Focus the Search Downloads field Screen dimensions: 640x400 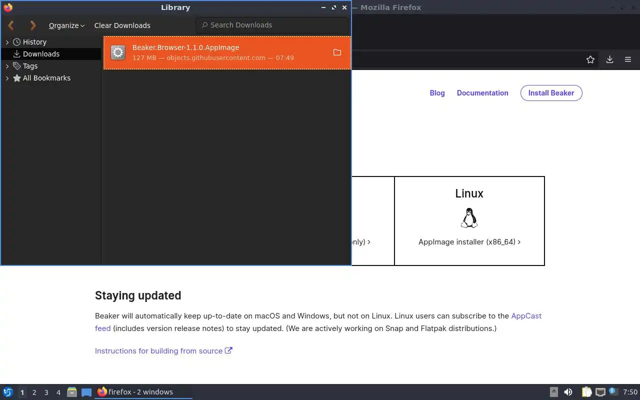click(x=272, y=25)
